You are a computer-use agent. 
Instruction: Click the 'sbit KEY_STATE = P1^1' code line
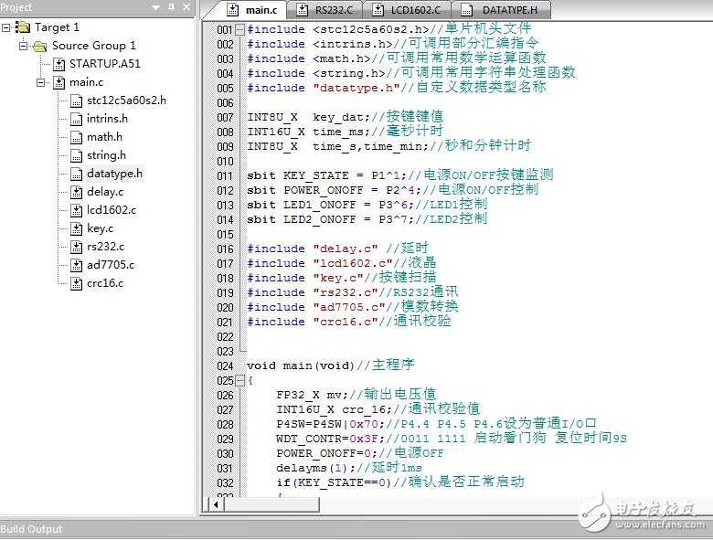(400, 175)
